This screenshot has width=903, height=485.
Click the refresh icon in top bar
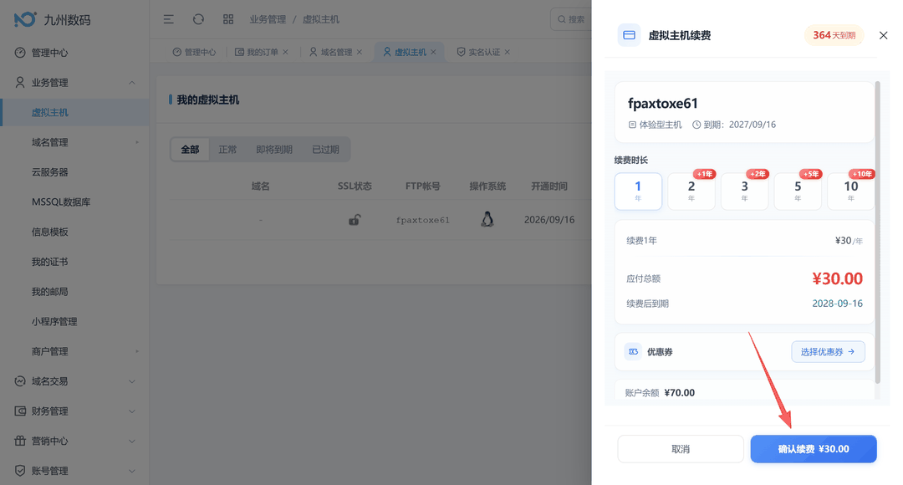tap(198, 19)
